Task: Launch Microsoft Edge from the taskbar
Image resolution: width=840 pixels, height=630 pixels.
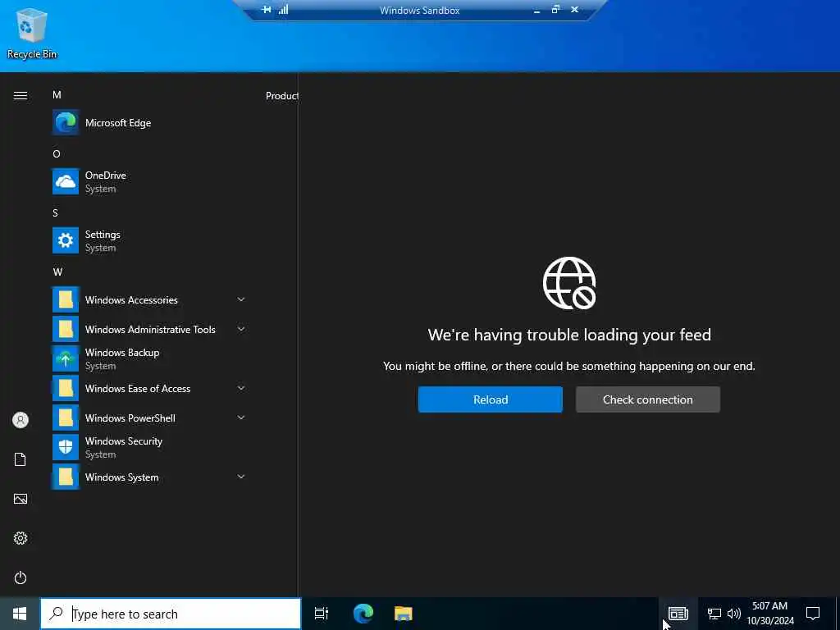Action: 363,614
